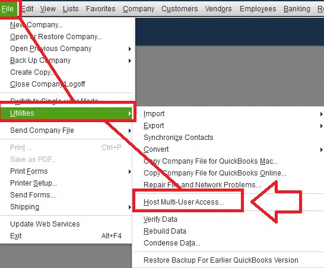324x268 pixels.
Task: Open the File menu
Action: click(8, 9)
